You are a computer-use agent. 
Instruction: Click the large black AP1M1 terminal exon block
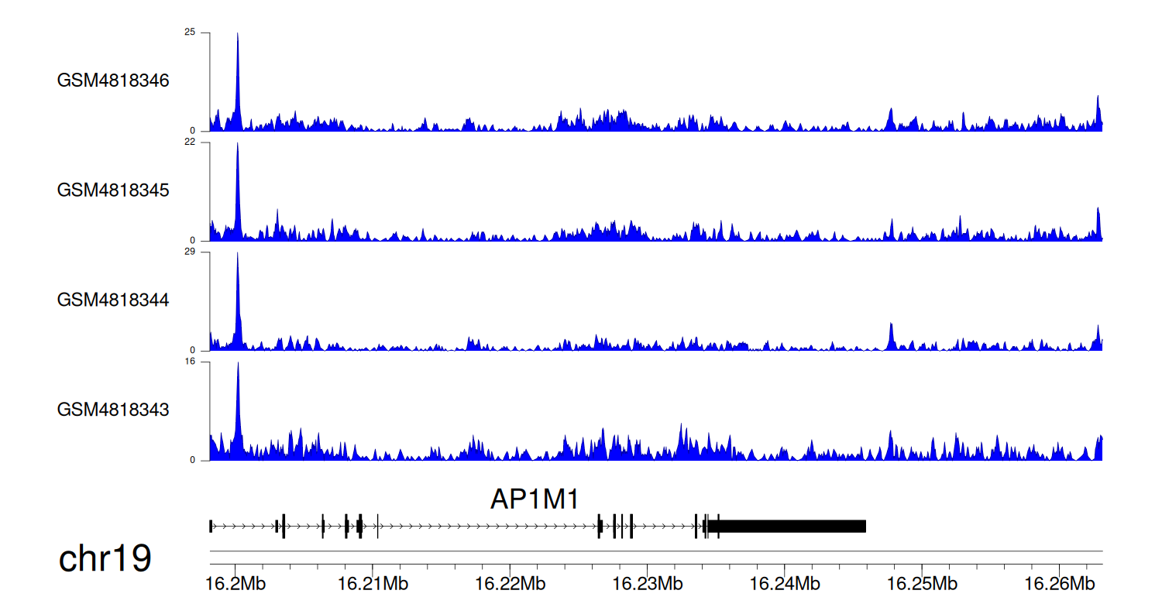click(x=786, y=527)
